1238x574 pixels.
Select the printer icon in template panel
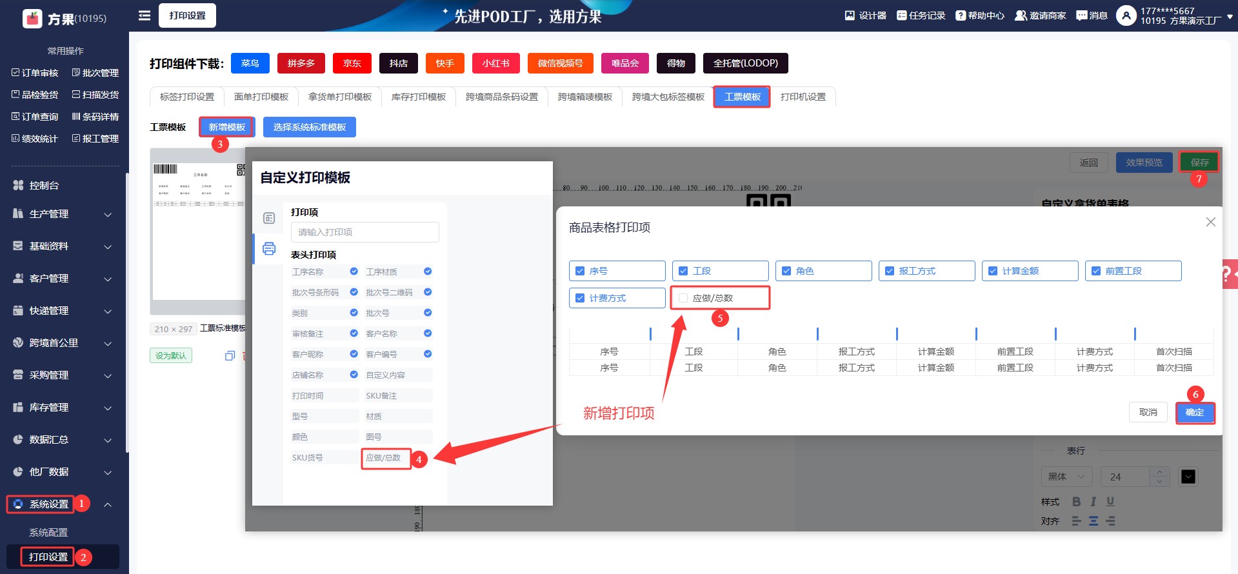point(269,248)
